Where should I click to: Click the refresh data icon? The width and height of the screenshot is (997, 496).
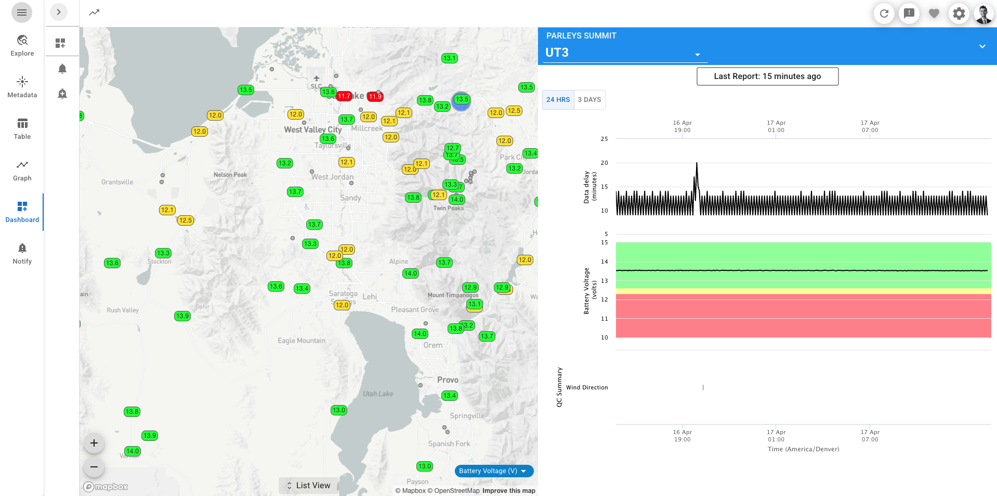click(x=884, y=14)
